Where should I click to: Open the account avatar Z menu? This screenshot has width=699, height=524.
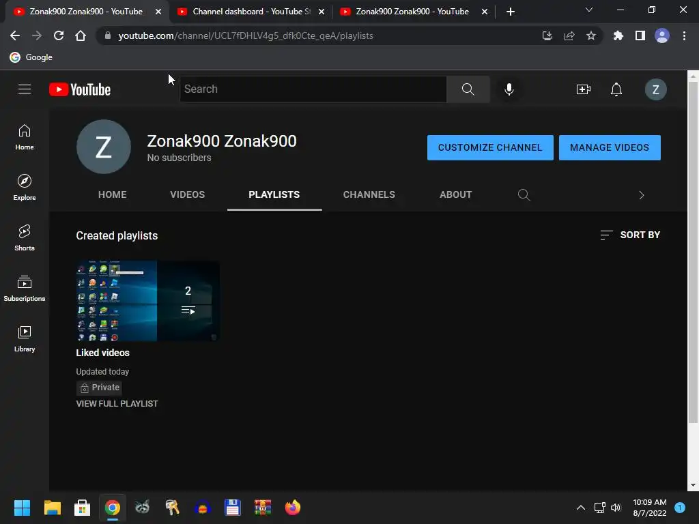pyautogui.click(x=655, y=89)
